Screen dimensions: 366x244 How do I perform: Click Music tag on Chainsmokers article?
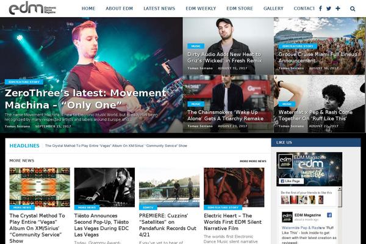pyautogui.click(x=196, y=104)
